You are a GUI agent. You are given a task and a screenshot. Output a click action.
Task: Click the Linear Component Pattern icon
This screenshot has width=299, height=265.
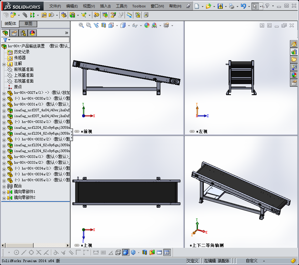point(32,15)
